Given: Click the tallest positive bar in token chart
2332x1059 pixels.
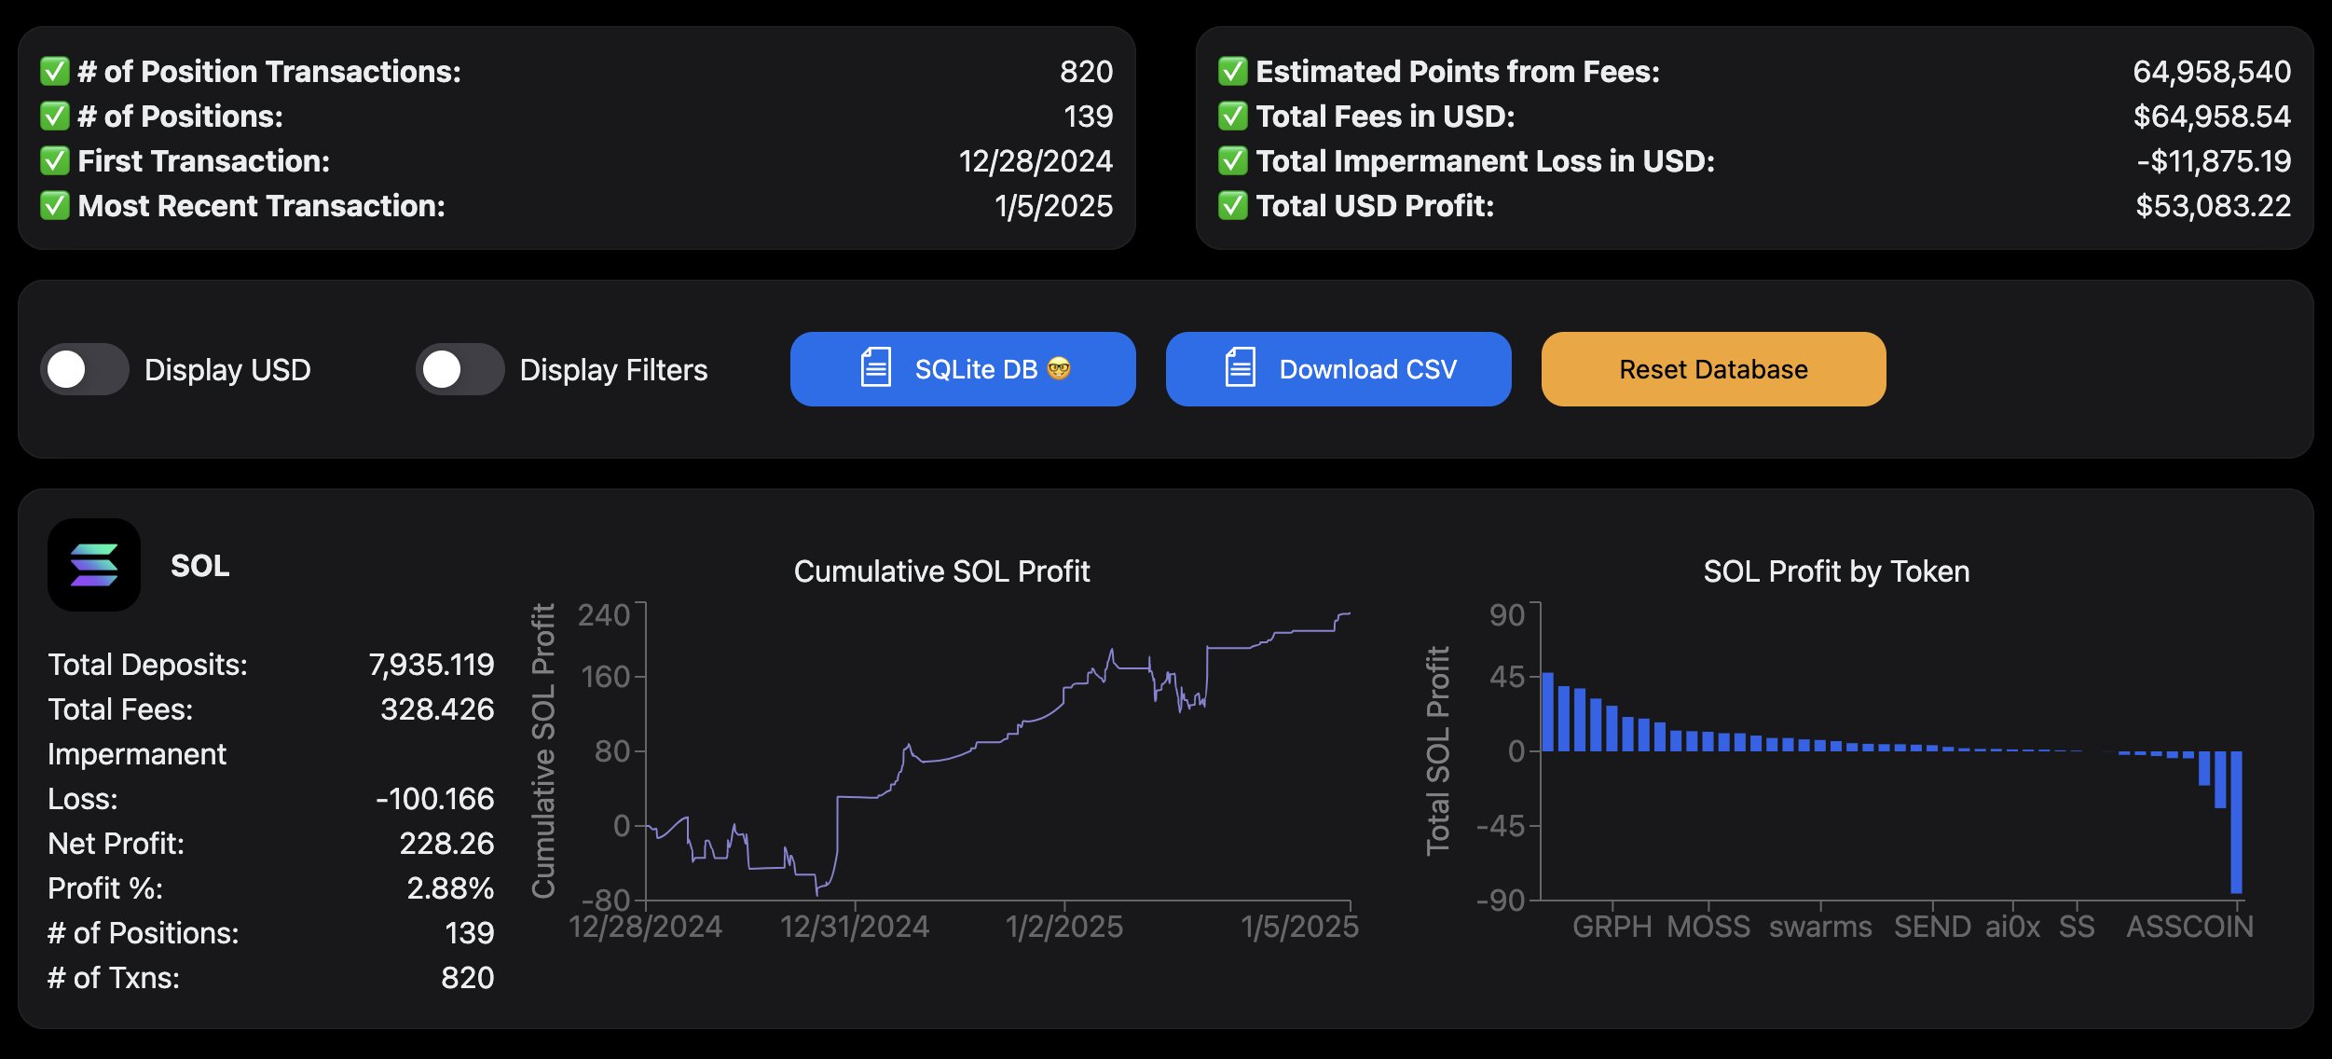Looking at the screenshot, I should pos(1548,711).
